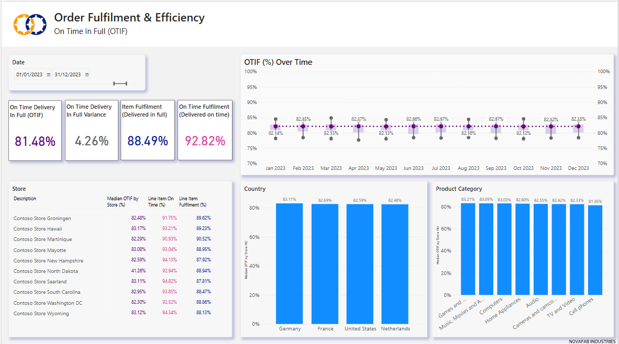This screenshot has height=344, width=619.
Task: Click the On Time Fulfilment 92.82% card
Action: click(205, 130)
